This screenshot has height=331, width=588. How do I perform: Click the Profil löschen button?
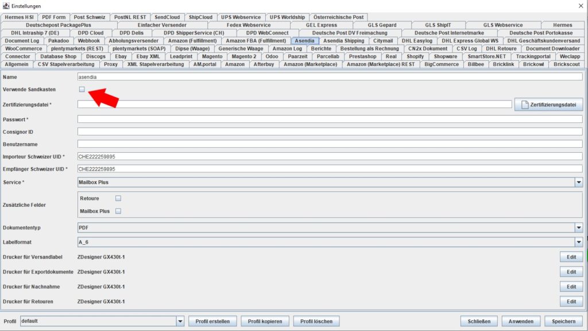click(x=316, y=321)
